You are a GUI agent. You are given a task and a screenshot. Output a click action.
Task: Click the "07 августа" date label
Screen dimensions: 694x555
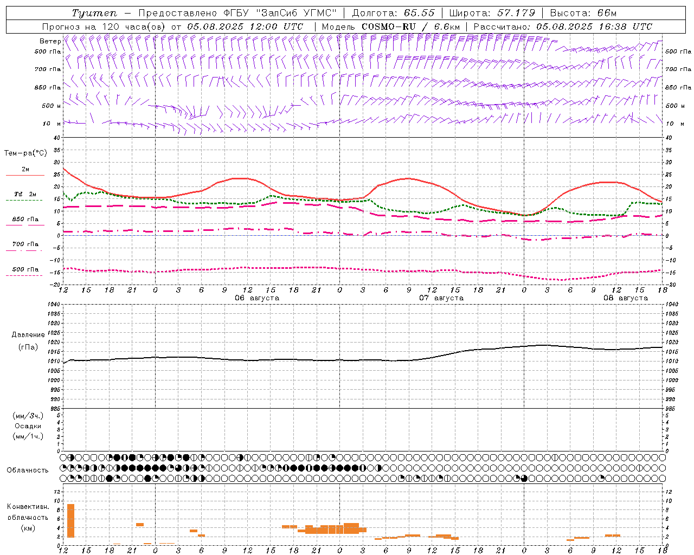(x=441, y=298)
